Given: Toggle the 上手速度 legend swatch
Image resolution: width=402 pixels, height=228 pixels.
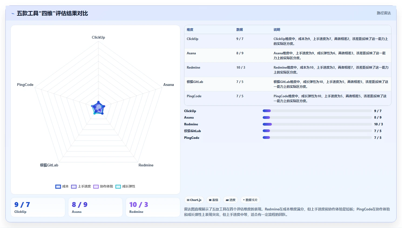Looking at the screenshot, I should pos(74,187).
